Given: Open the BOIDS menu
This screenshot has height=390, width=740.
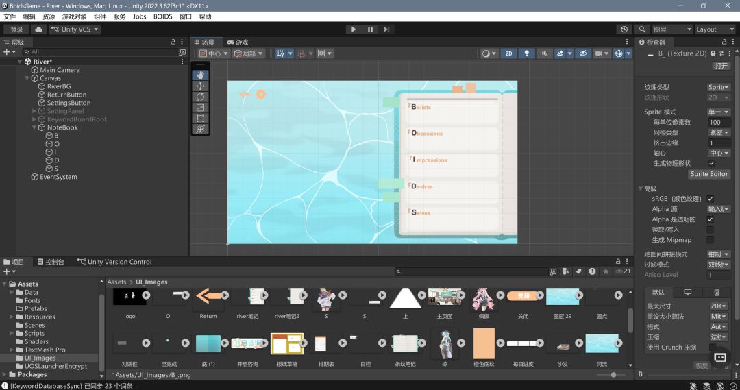Looking at the screenshot, I should tap(163, 16).
